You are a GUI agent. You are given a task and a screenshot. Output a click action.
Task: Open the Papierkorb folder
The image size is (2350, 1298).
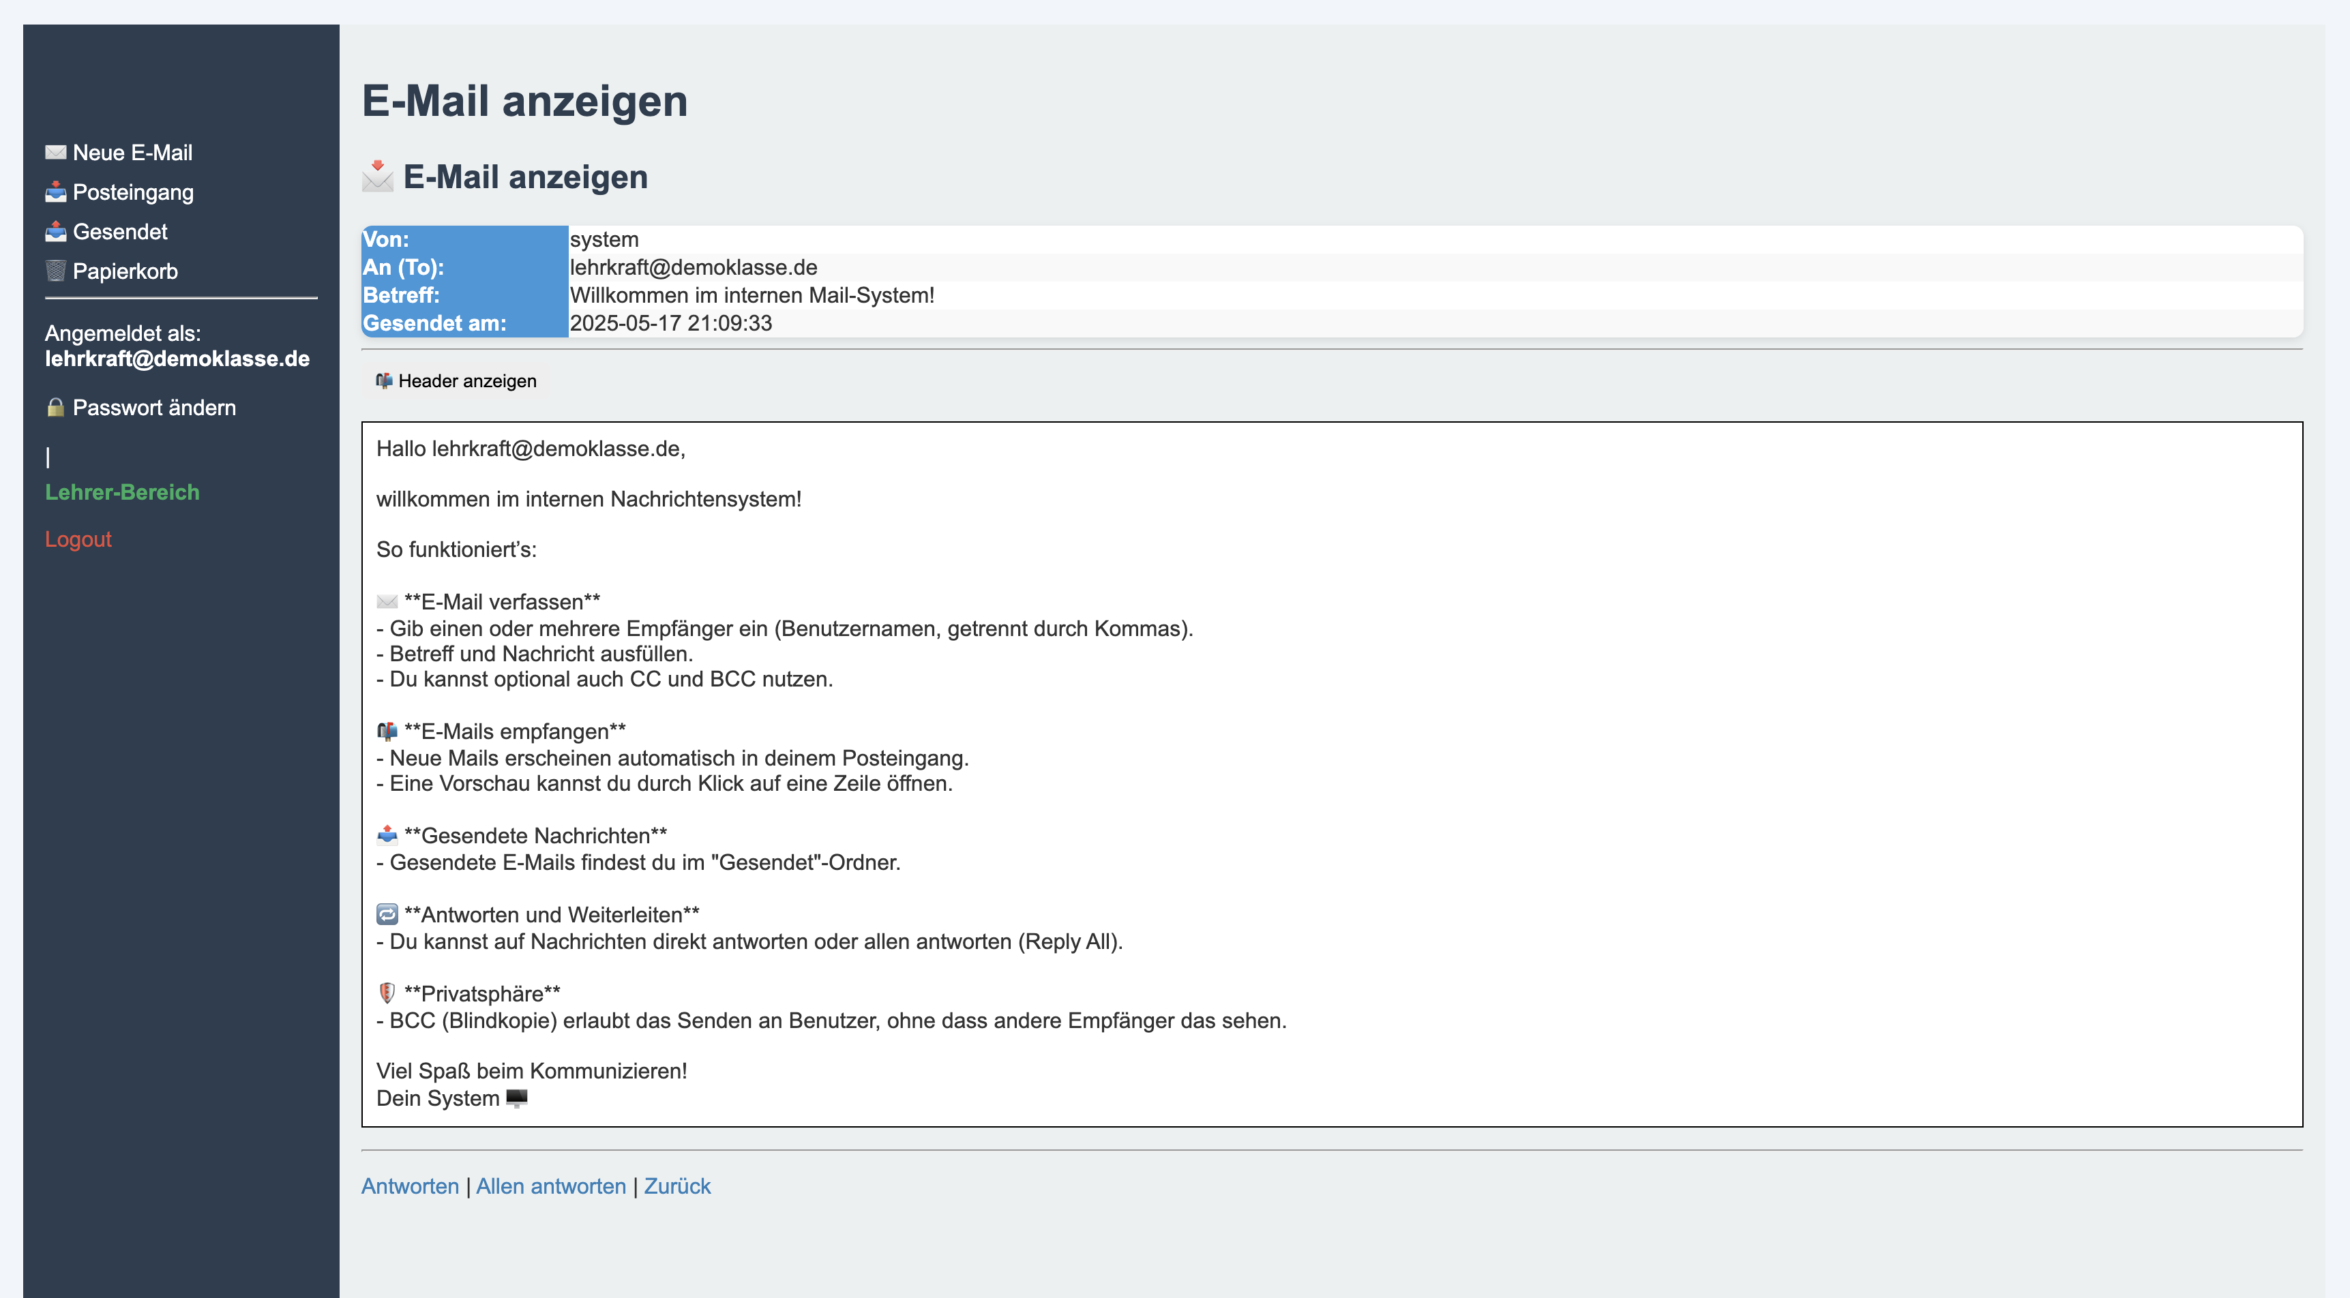125,271
